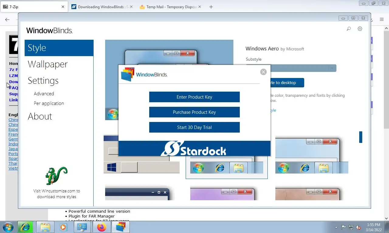This screenshot has width=389, height=233.
Task: Click the browser page scrollbar down arrow
Action: click(386, 218)
